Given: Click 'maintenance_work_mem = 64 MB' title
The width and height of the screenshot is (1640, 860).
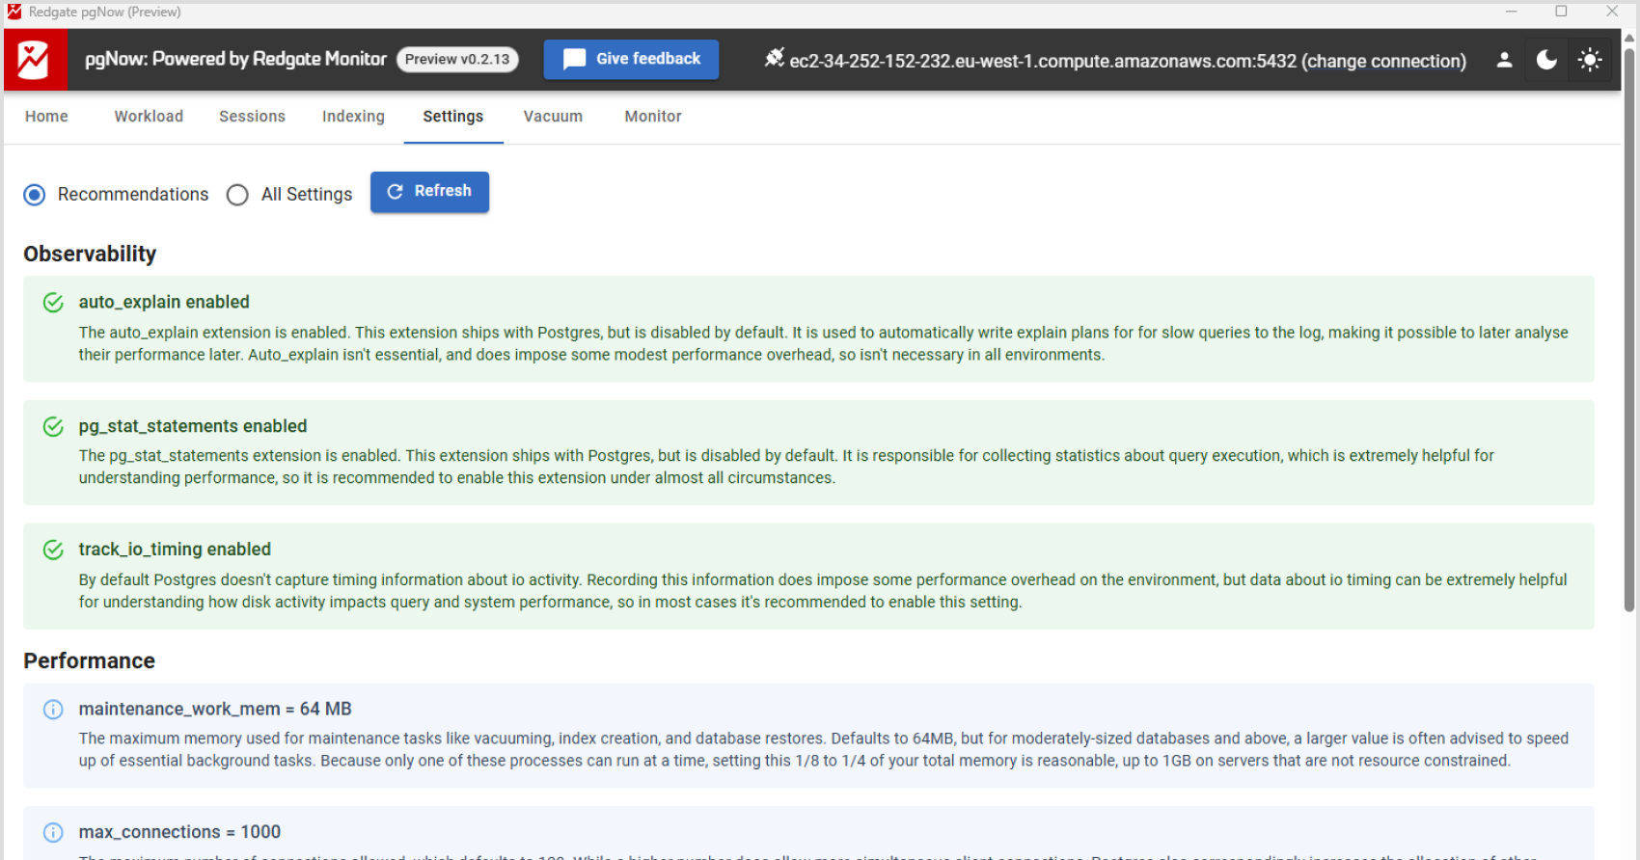Looking at the screenshot, I should point(215,710).
